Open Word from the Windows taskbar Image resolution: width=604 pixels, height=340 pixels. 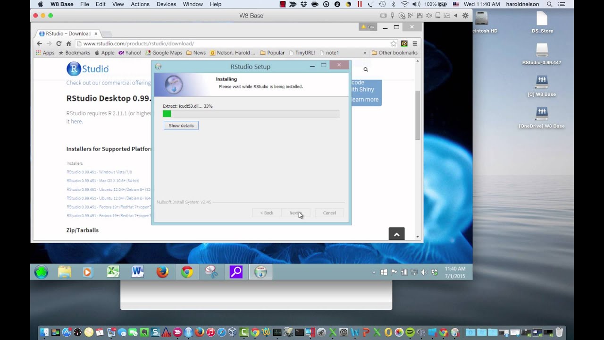(x=138, y=272)
